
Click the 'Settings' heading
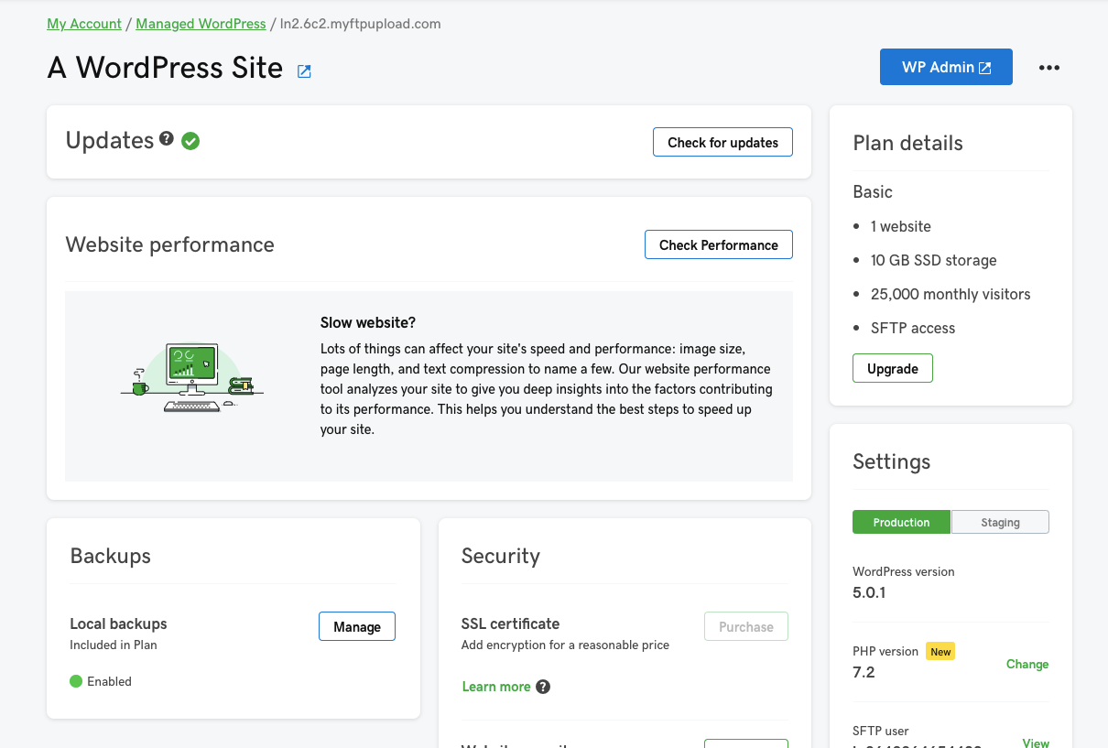[x=891, y=461]
